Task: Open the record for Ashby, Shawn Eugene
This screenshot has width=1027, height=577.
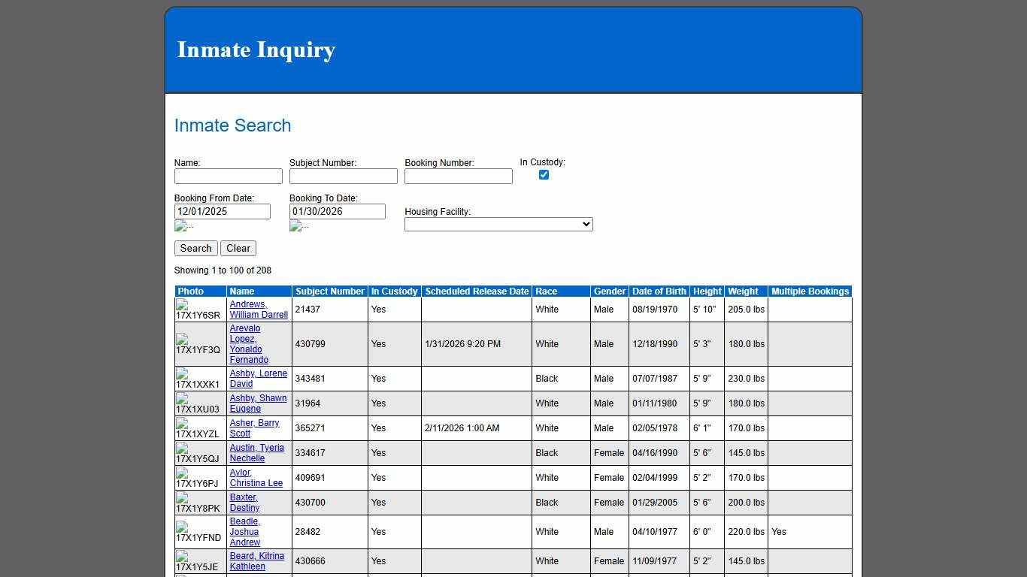Action: tap(258, 403)
